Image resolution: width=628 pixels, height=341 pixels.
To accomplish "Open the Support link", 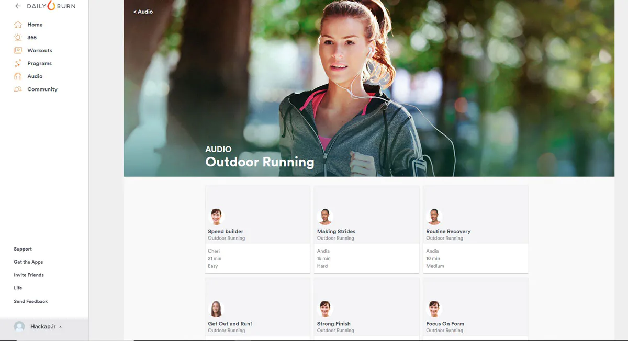I will [23, 249].
